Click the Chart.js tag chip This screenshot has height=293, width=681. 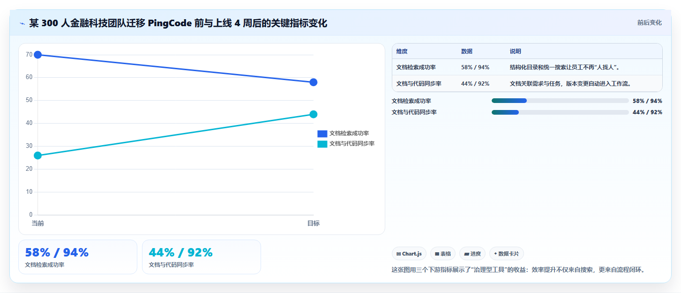point(409,254)
